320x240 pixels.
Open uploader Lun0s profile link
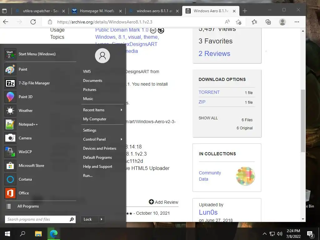[x=208, y=212]
